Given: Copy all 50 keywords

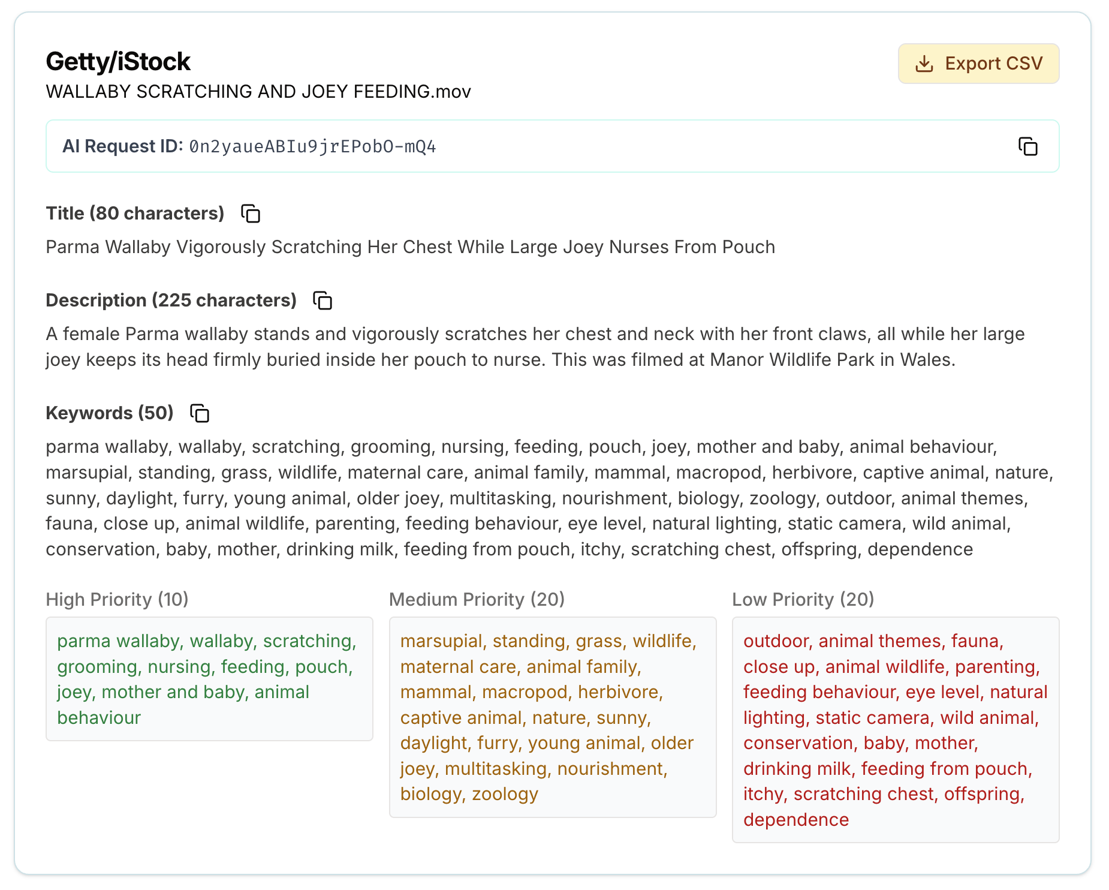Looking at the screenshot, I should (x=200, y=413).
